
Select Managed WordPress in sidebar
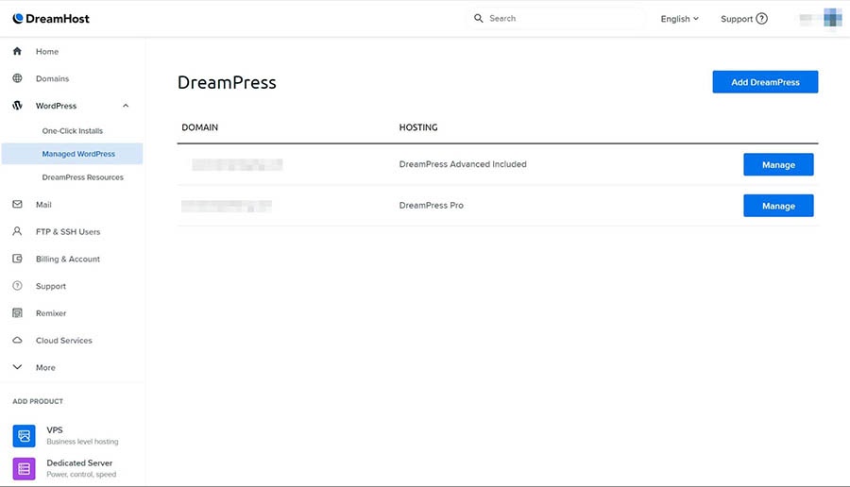tap(78, 154)
